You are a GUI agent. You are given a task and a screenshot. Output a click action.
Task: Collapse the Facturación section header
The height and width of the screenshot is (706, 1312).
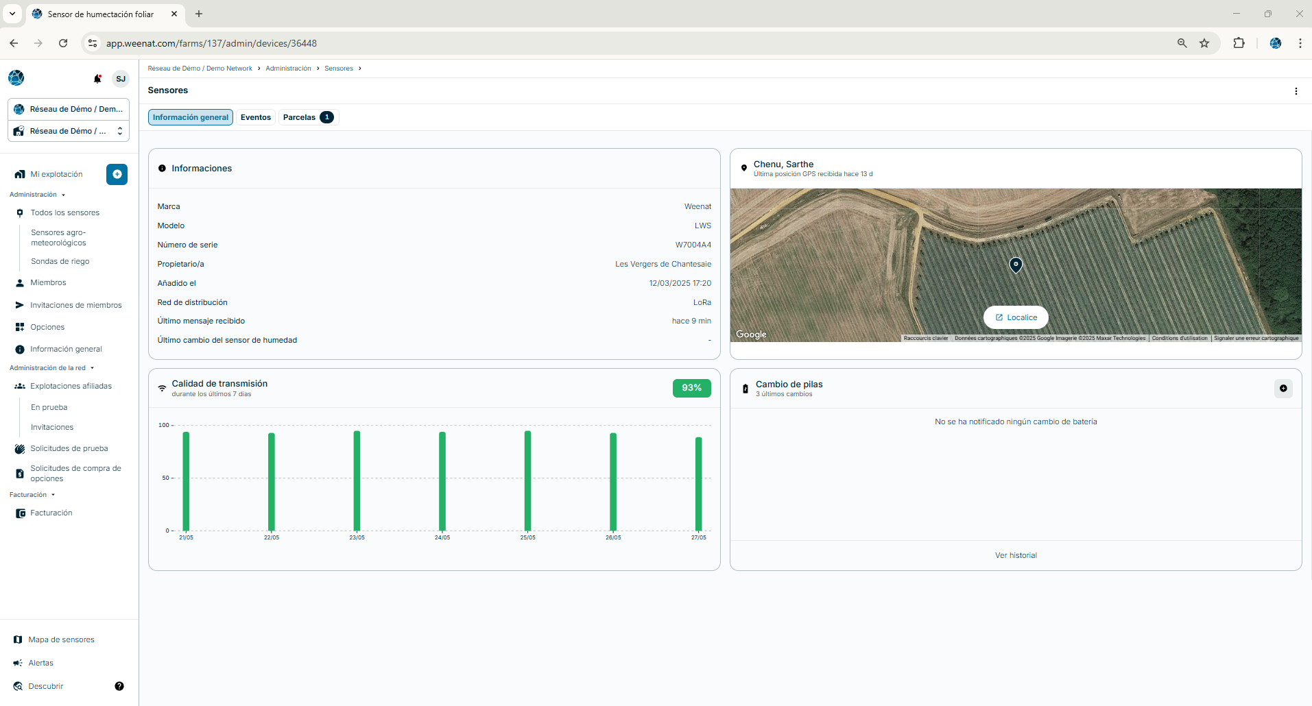click(x=32, y=495)
